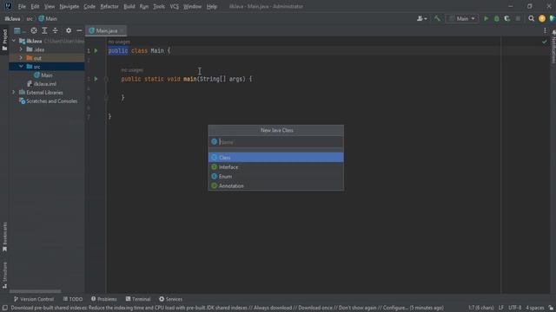556x312 pixels.
Task: Open Project panel gear options
Action: pyautogui.click(x=69, y=31)
